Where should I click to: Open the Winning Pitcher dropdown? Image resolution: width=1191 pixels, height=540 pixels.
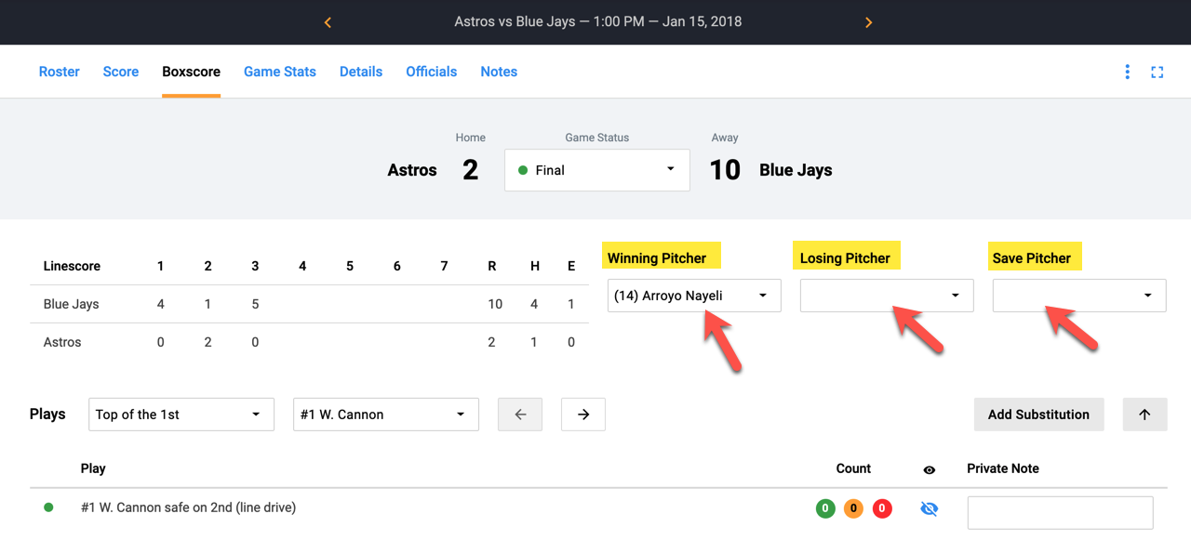click(693, 295)
